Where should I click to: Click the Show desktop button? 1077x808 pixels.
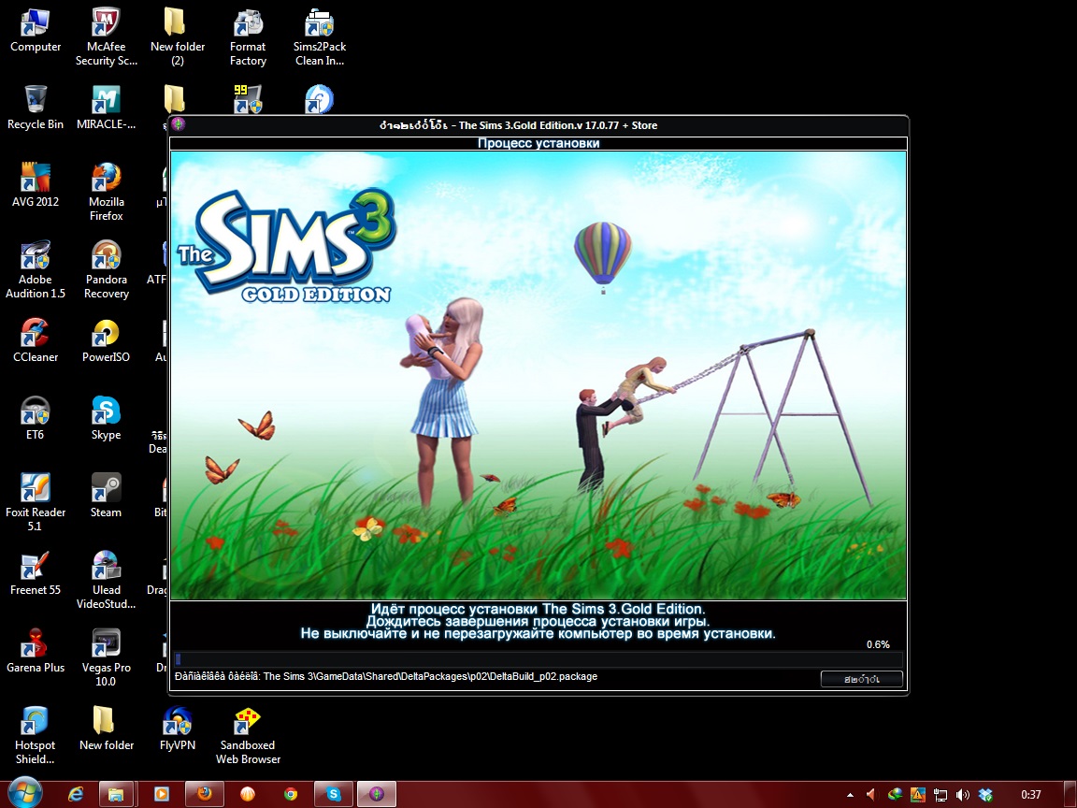[1070, 794]
